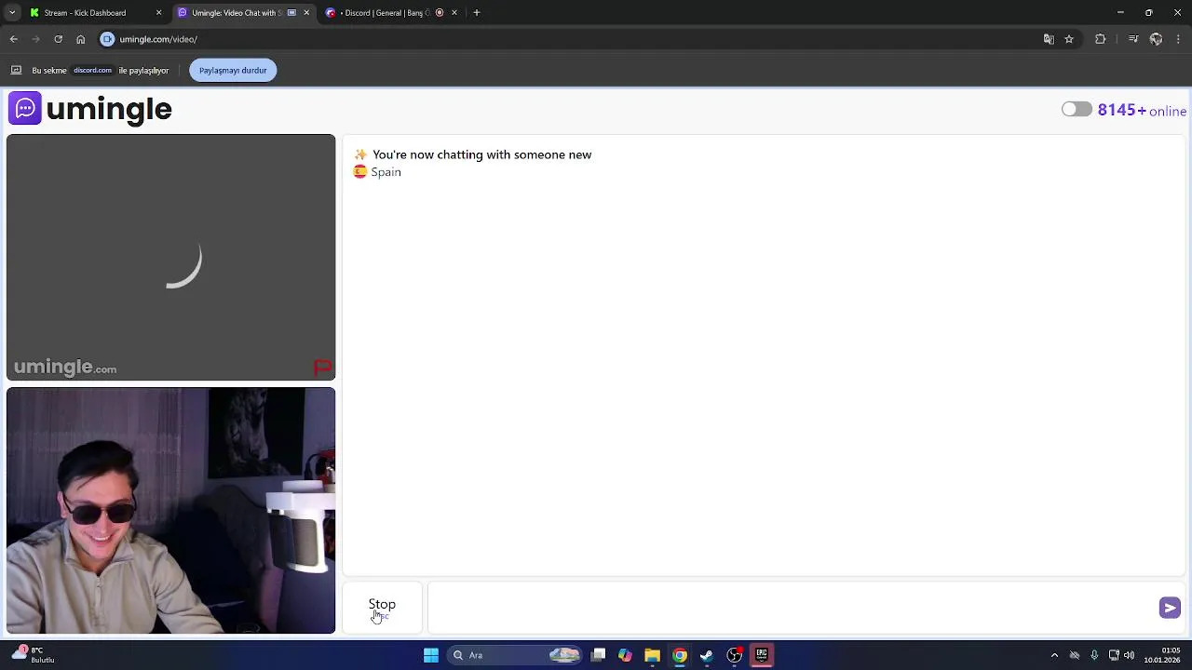Close the Kick Dashboard tab
This screenshot has height=670, width=1192.
coord(158,13)
